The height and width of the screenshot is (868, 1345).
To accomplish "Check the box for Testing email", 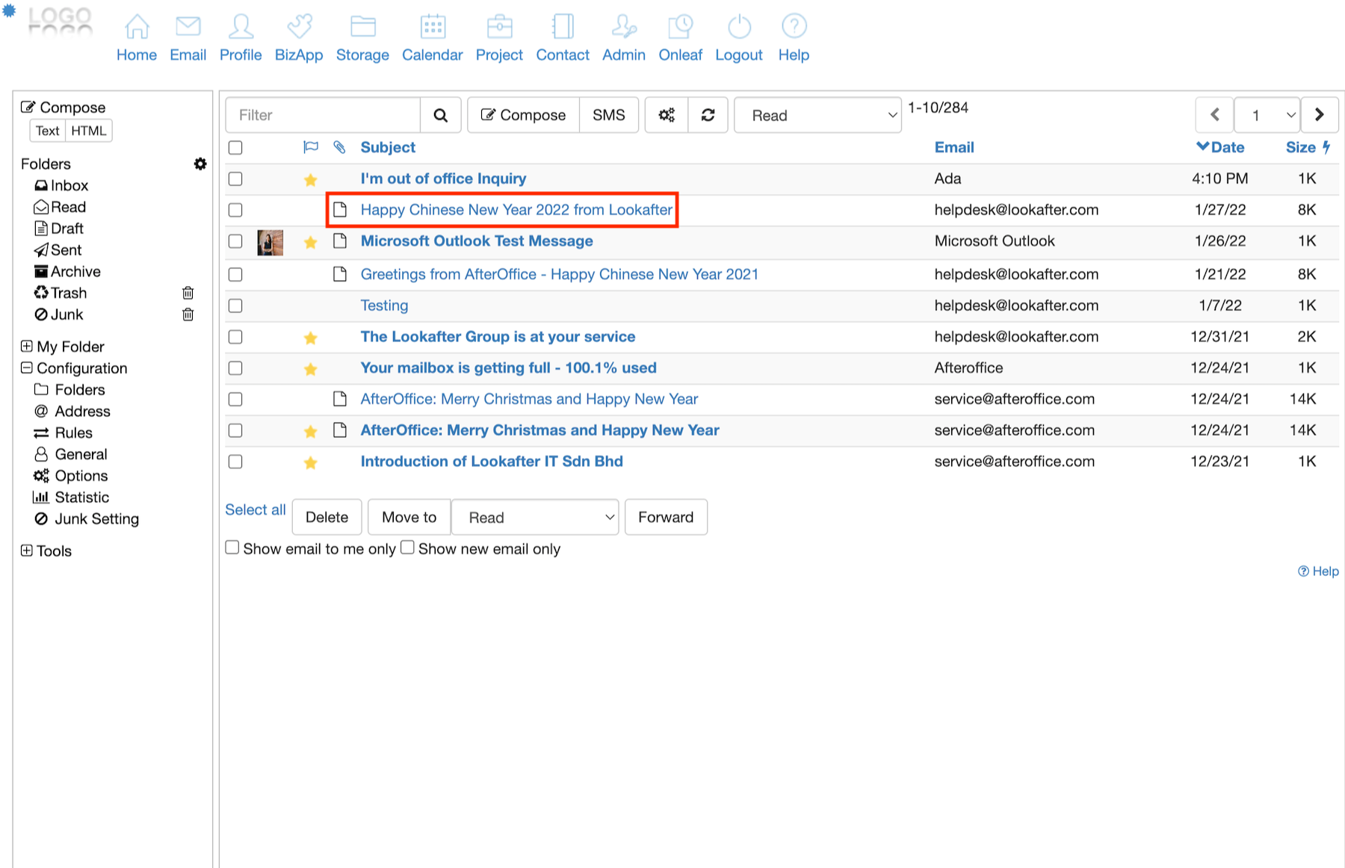I will point(235,306).
